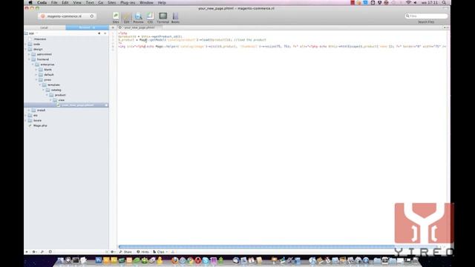The image size is (475, 267).
Task: Open the Text menu
Action: click(x=90, y=2)
